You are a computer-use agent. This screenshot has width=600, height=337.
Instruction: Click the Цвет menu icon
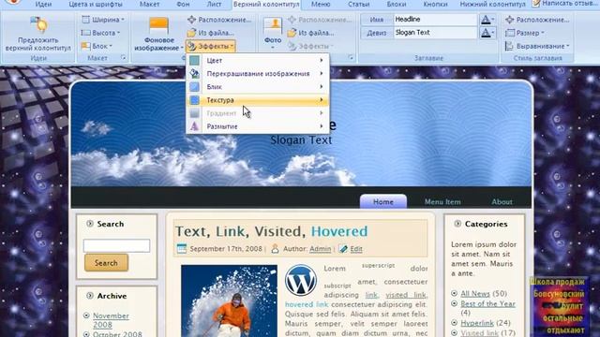tap(194, 60)
